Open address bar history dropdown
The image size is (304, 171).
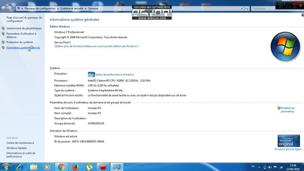pos(242,9)
